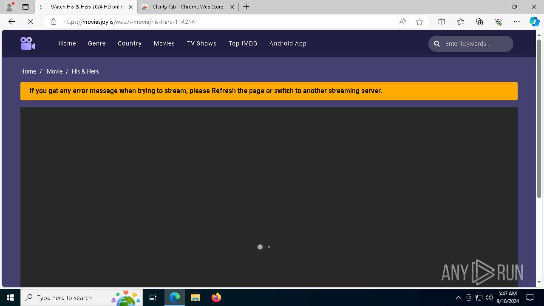Open Collections panel

[479, 22]
